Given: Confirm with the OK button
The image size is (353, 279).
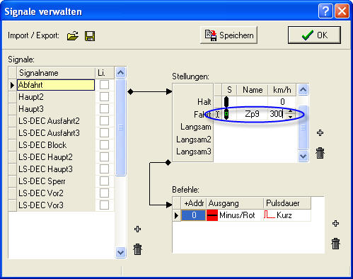Looking at the screenshot, I should click(314, 35).
